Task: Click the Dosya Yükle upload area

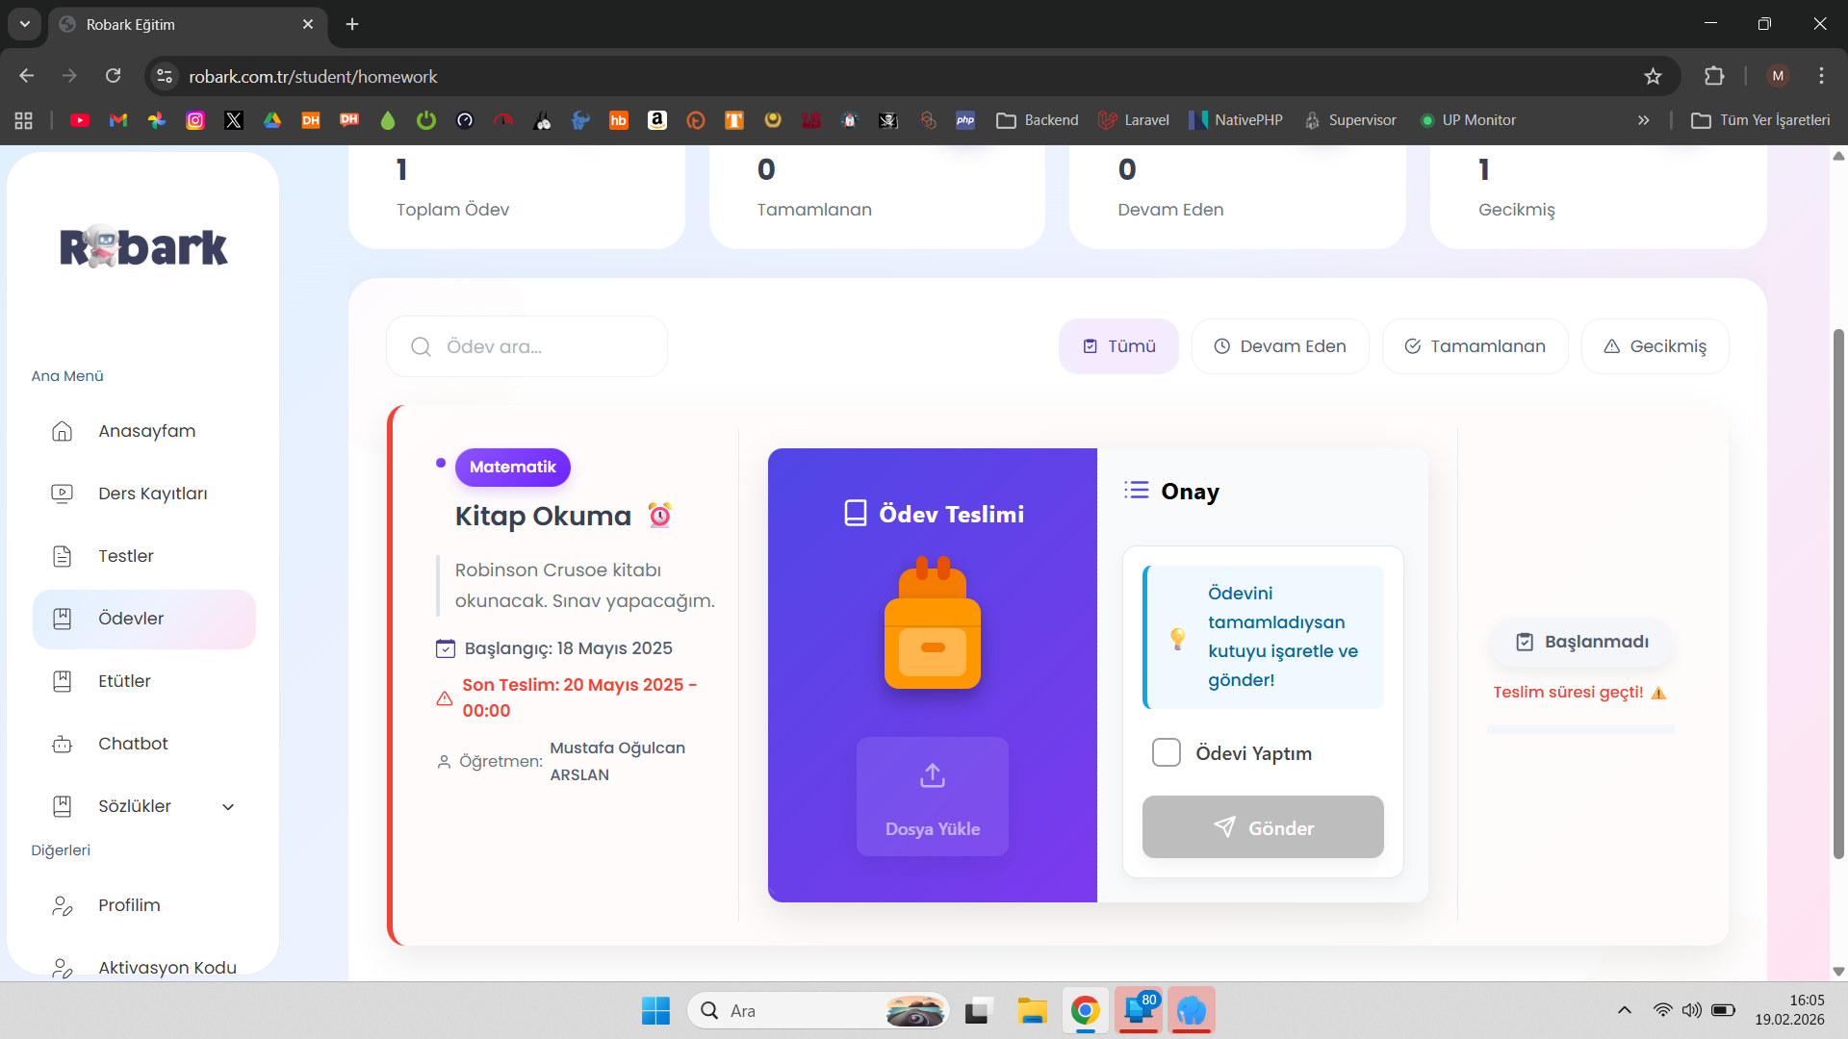Action: (932, 797)
